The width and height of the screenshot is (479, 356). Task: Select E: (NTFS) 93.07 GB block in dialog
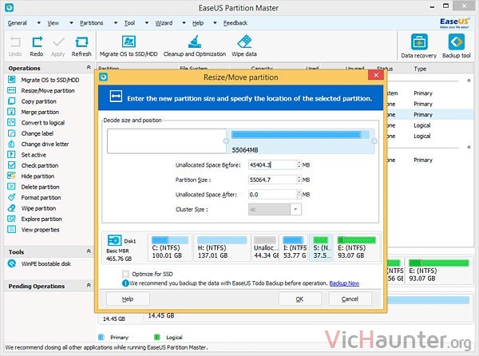coord(357,247)
